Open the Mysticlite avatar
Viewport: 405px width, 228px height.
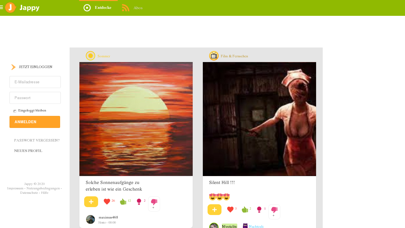coord(214,225)
